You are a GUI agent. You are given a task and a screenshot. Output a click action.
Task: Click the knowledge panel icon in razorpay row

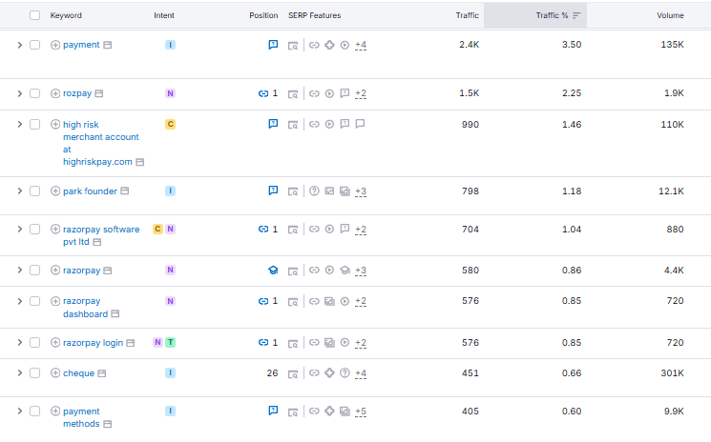(345, 271)
